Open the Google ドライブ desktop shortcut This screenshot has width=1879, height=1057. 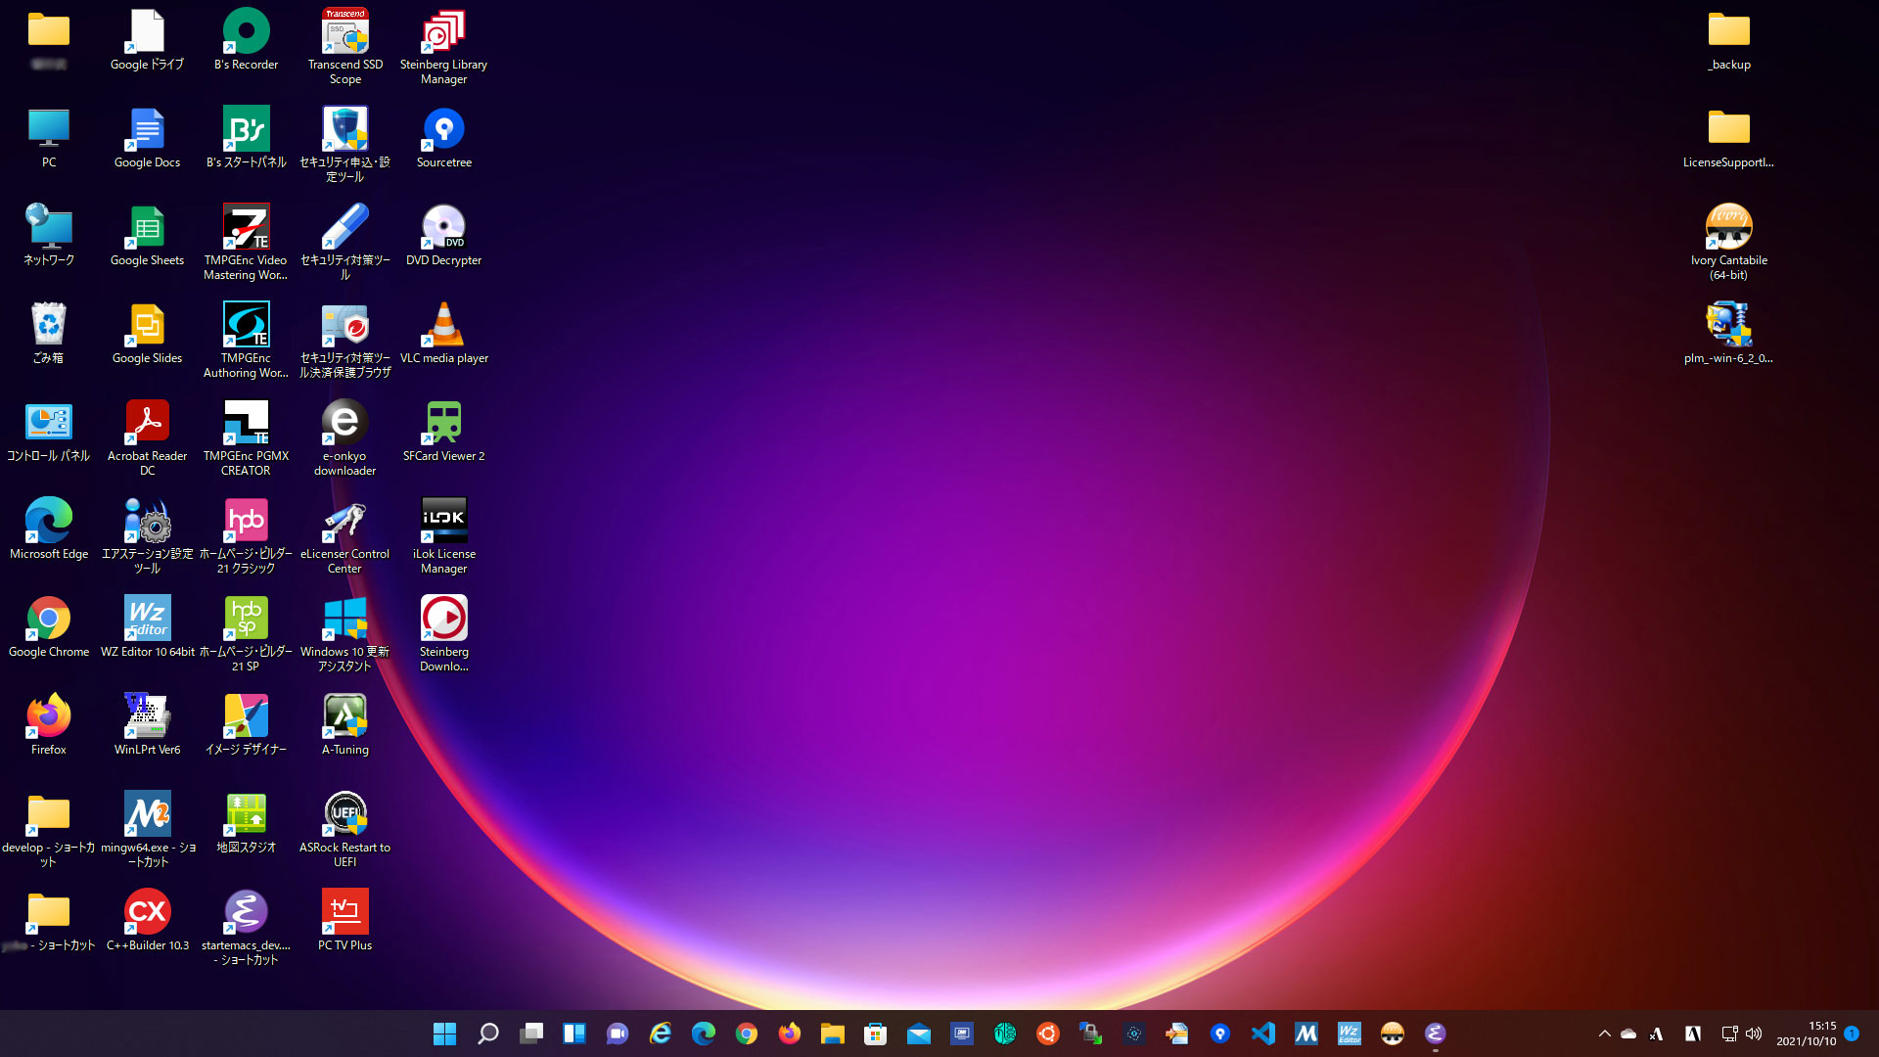point(147,40)
